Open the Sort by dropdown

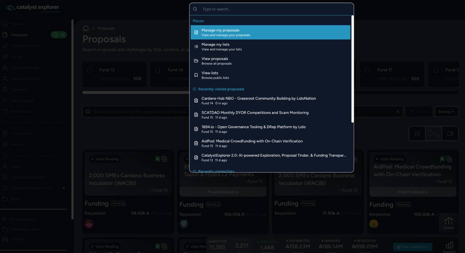point(446,112)
